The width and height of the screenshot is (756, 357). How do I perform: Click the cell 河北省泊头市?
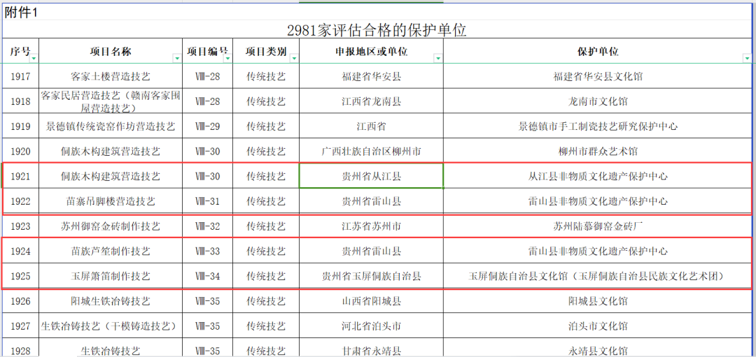(371, 326)
